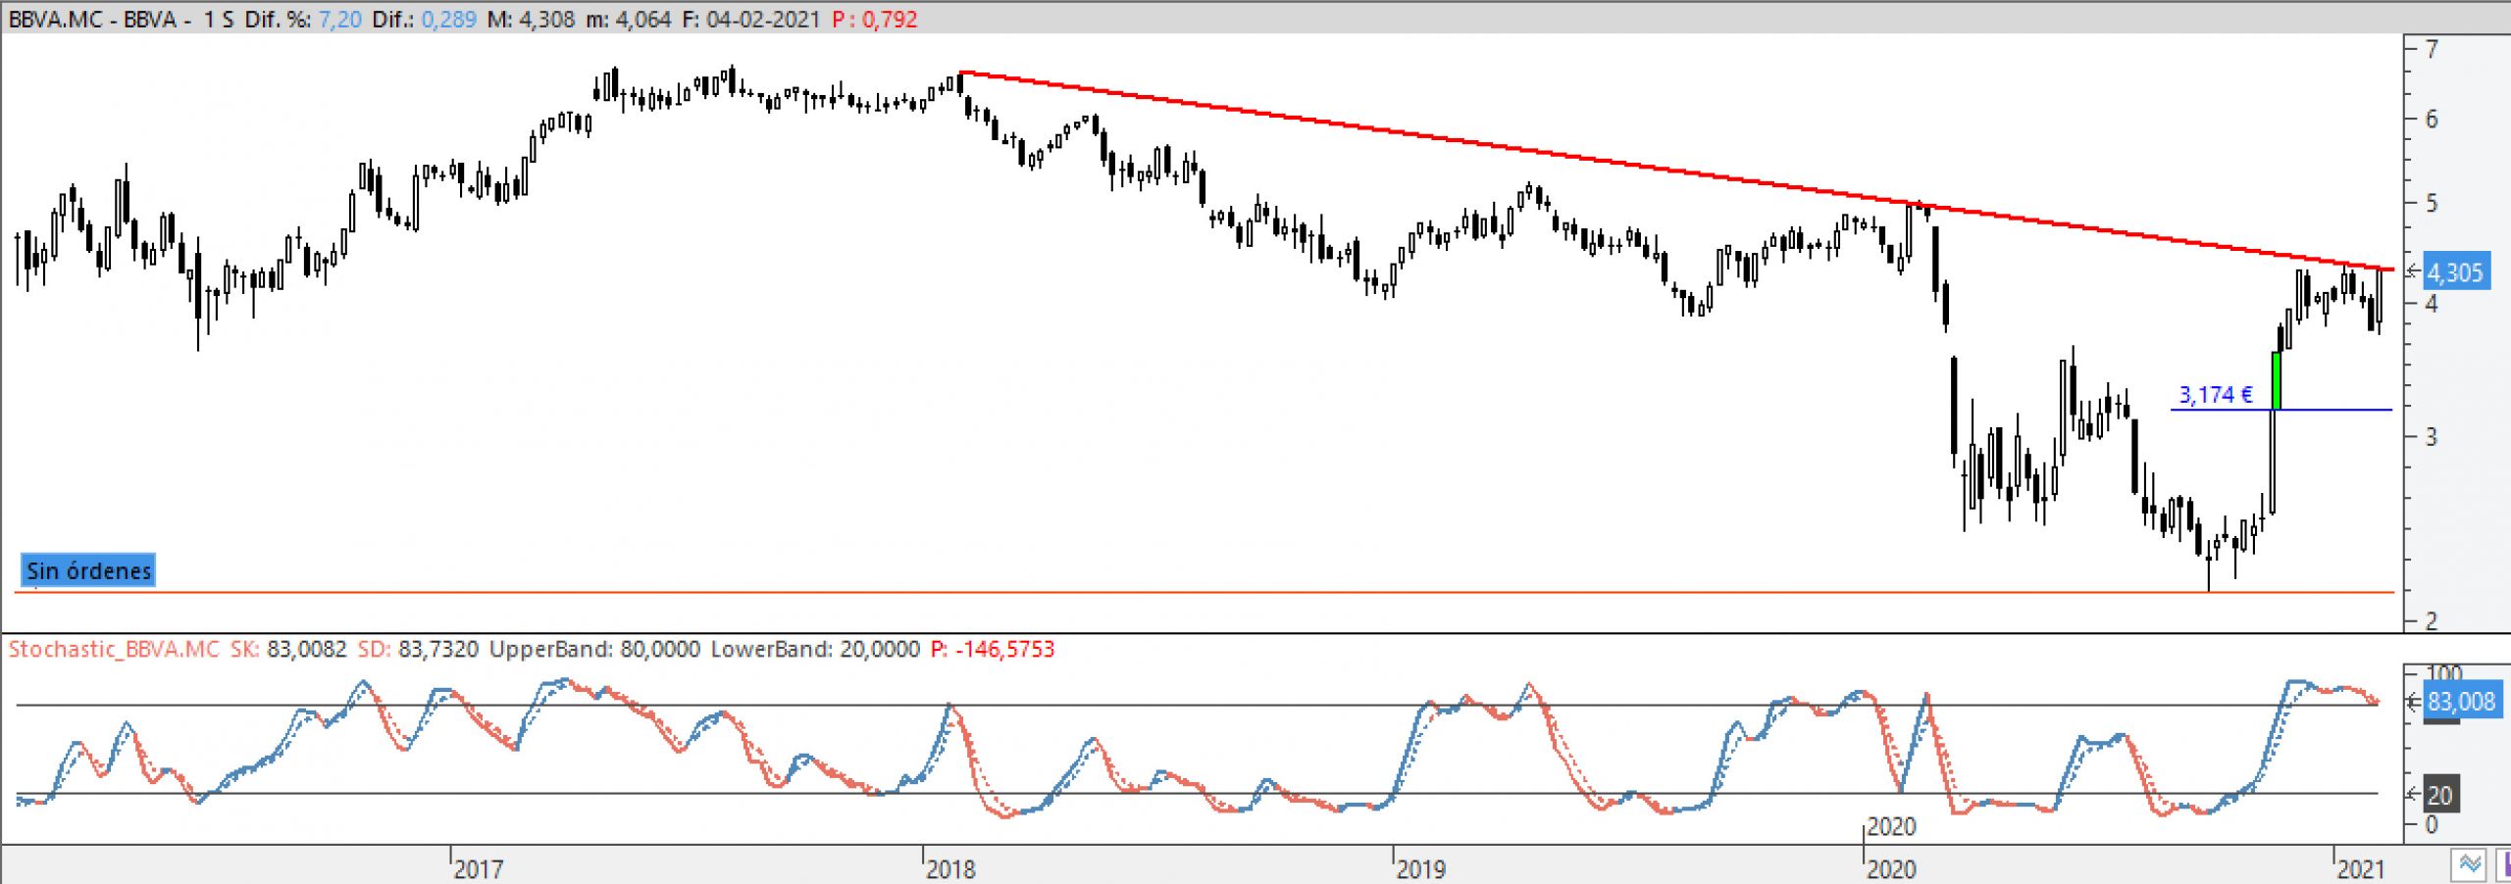Click the 'UpperBand: 80,0000' label
2511x884 pixels.
tap(594, 649)
